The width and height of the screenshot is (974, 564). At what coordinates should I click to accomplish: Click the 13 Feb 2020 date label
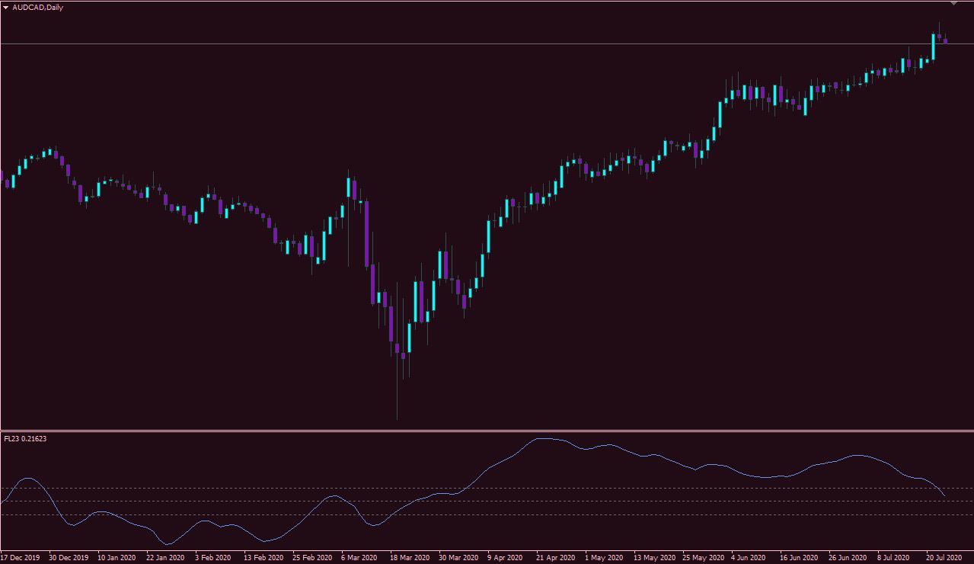point(263,557)
